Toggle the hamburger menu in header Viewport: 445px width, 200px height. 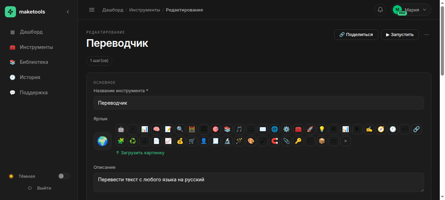pos(92,10)
